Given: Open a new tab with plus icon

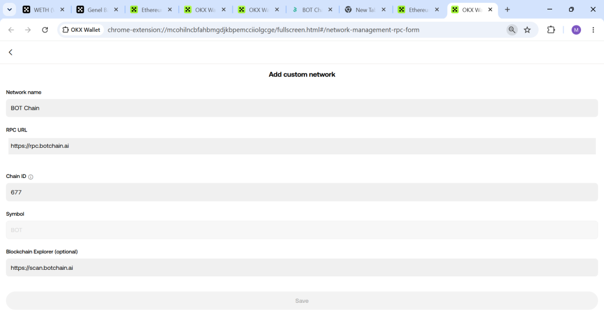Looking at the screenshot, I should [507, 9].
